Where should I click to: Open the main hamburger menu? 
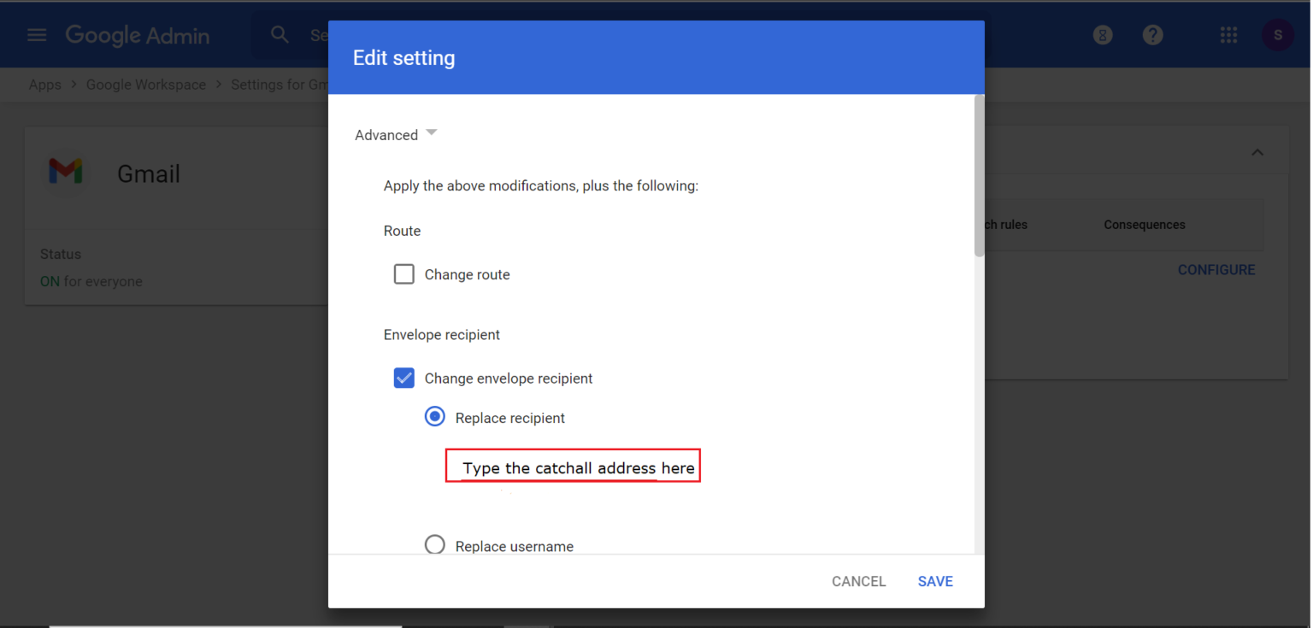[37, 35]
